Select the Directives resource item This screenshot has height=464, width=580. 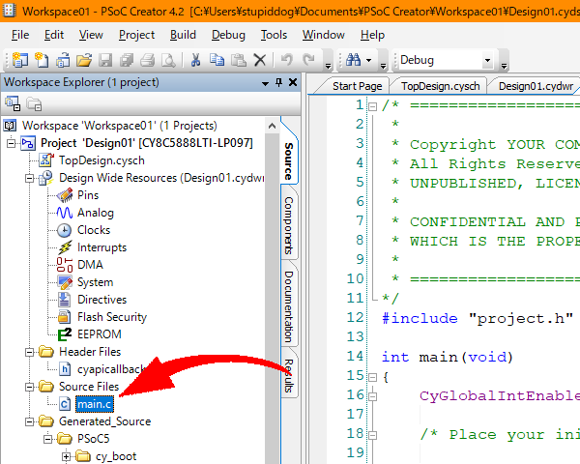[101, 300]
